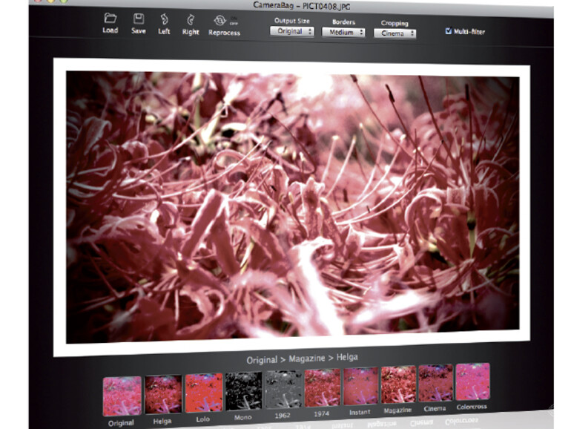
Task: Apply the Instant filter thumbnail
Action: 360,387
